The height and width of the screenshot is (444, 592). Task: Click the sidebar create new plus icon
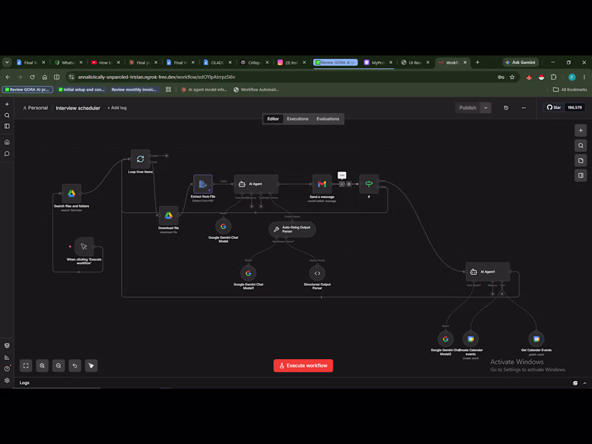coord(7,104)
